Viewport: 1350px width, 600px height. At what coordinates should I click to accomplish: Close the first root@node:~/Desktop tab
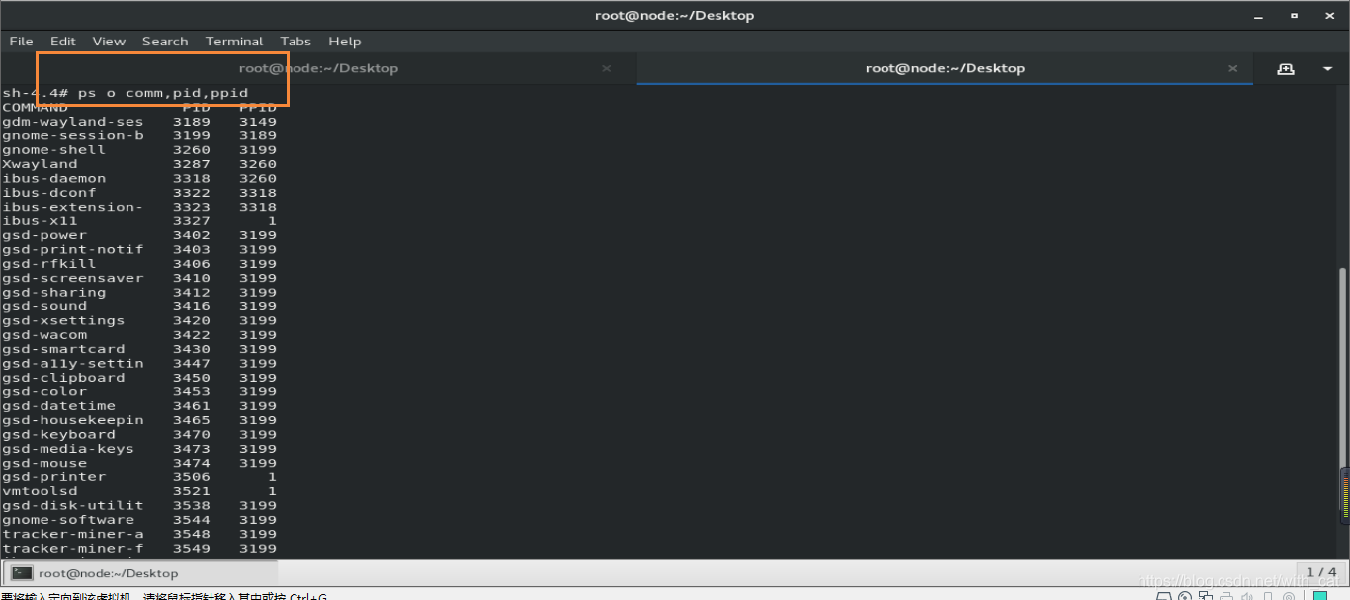(606, 68)
